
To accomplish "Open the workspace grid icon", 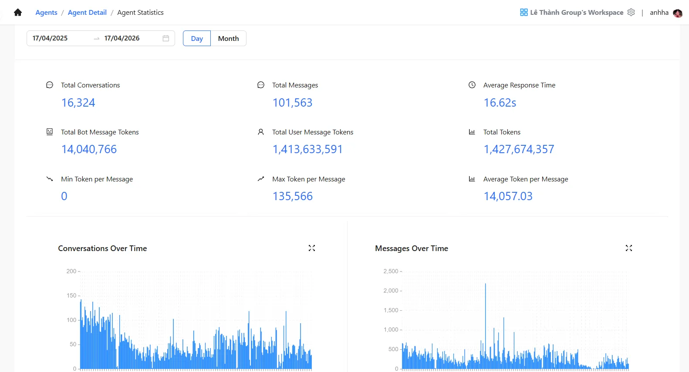I will click(x=524, y=13).
